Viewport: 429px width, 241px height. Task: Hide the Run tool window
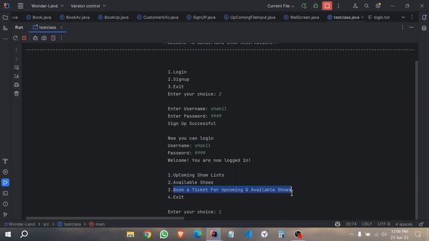click(411, 27)
